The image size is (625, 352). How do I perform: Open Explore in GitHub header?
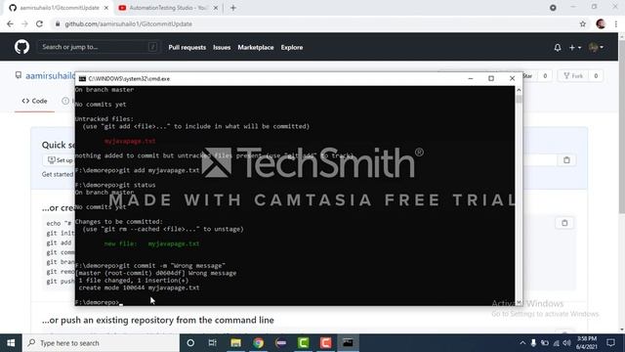292,48
